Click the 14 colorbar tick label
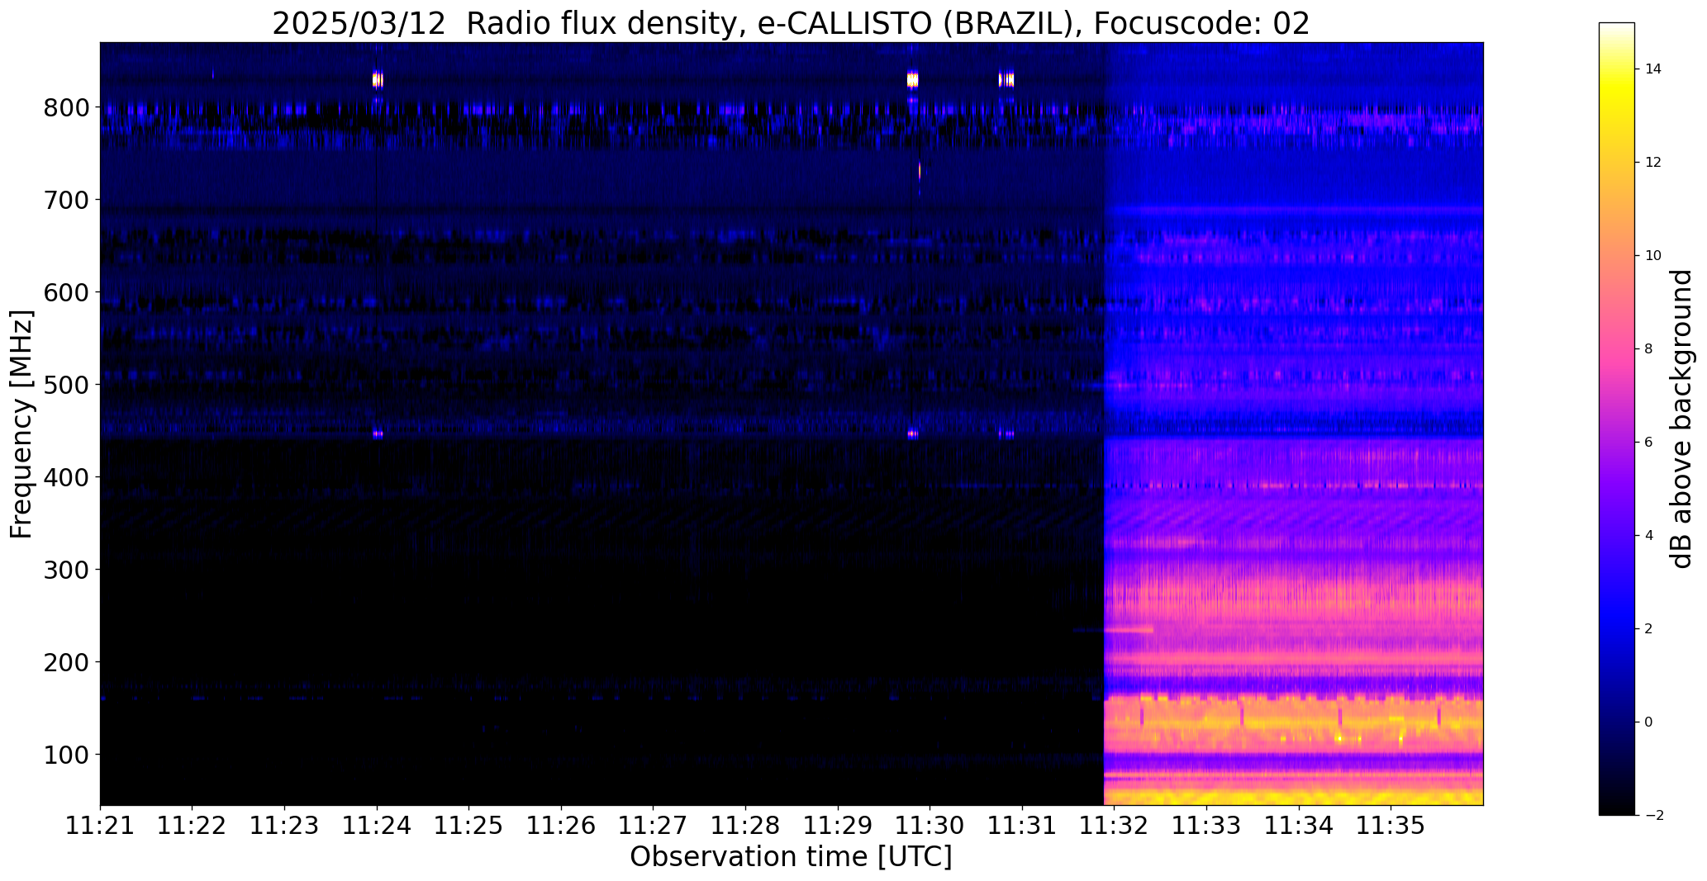 tap(1653, 69)
